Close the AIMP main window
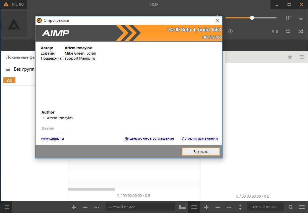The height and width of the screenshot is (213, 308). [x=302, y=4]
